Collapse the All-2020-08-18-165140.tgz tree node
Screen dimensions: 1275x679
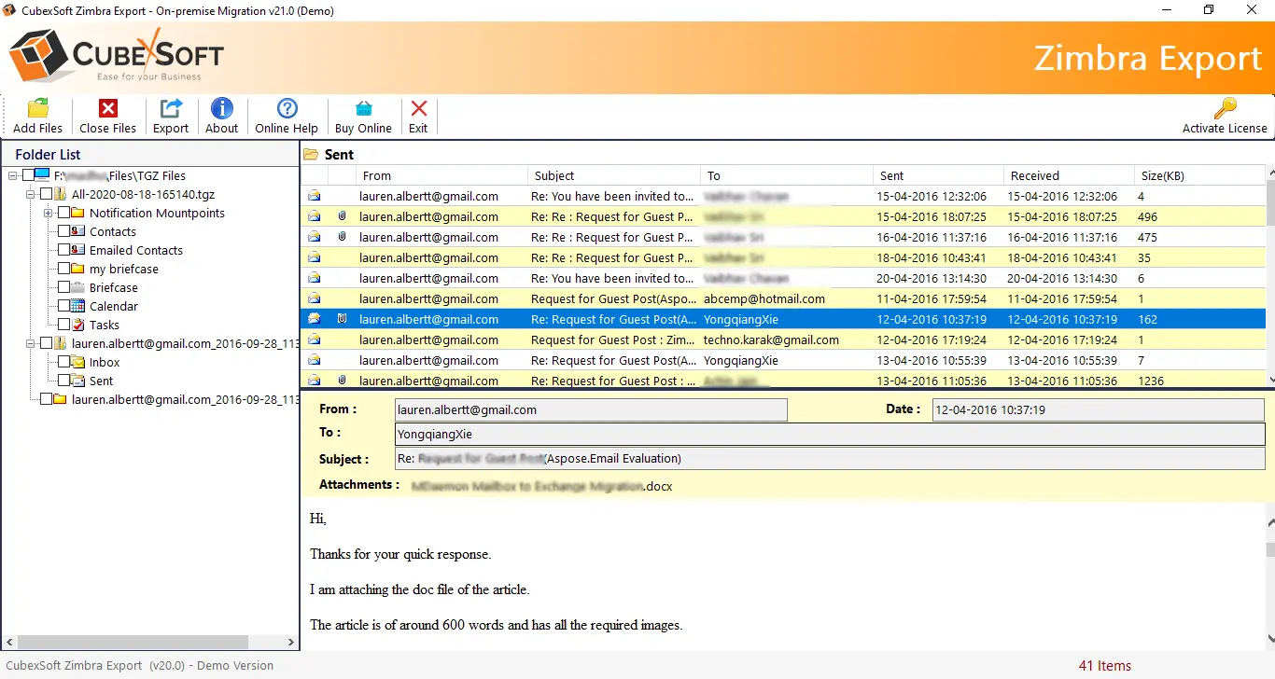31,194
